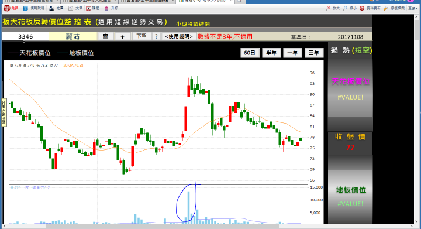Click the 縮小 zoom-out magnifier icon
Viewport: 421px width, 229px height.
point(345,8)
